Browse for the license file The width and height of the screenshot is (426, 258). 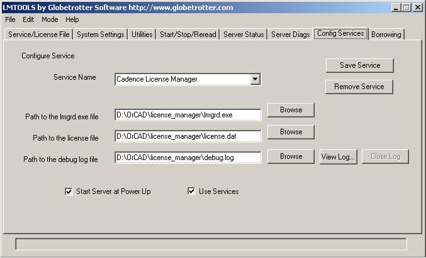point(291,132)
